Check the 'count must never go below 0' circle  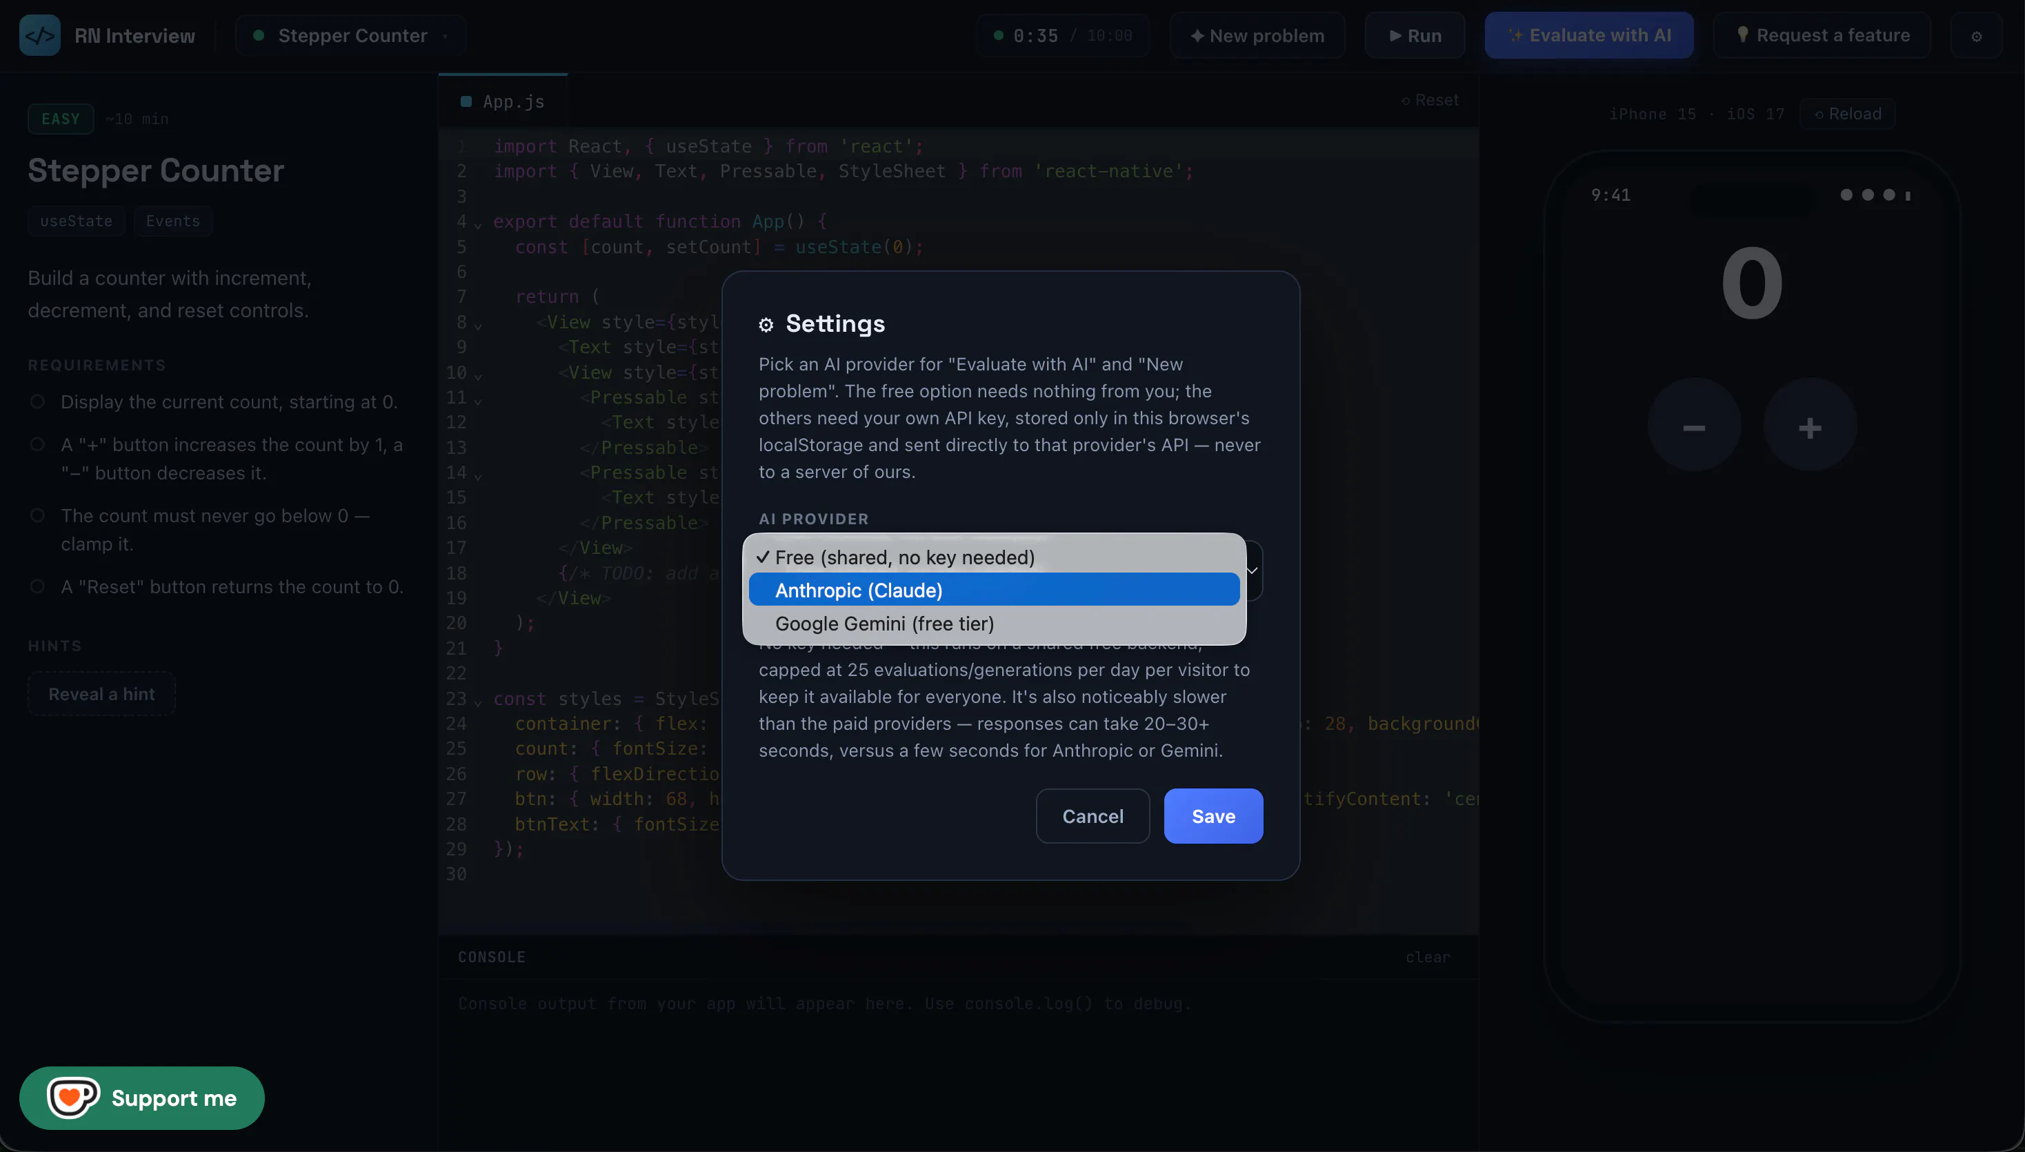point(37,516)
